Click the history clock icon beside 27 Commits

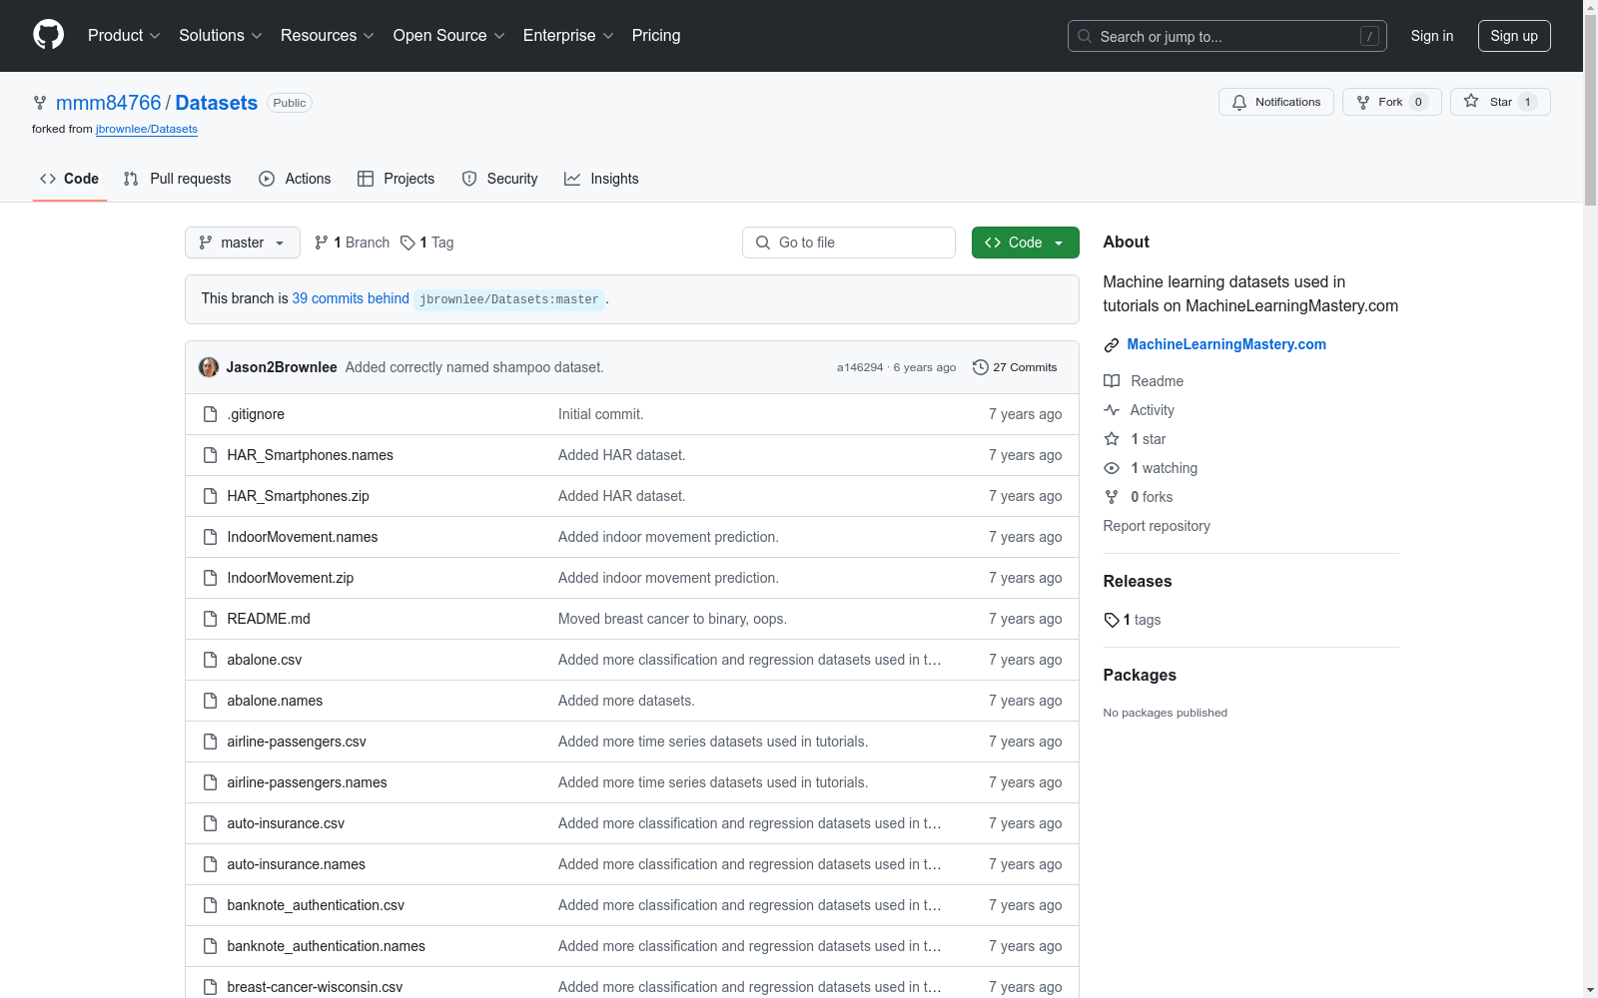point(981,367)
